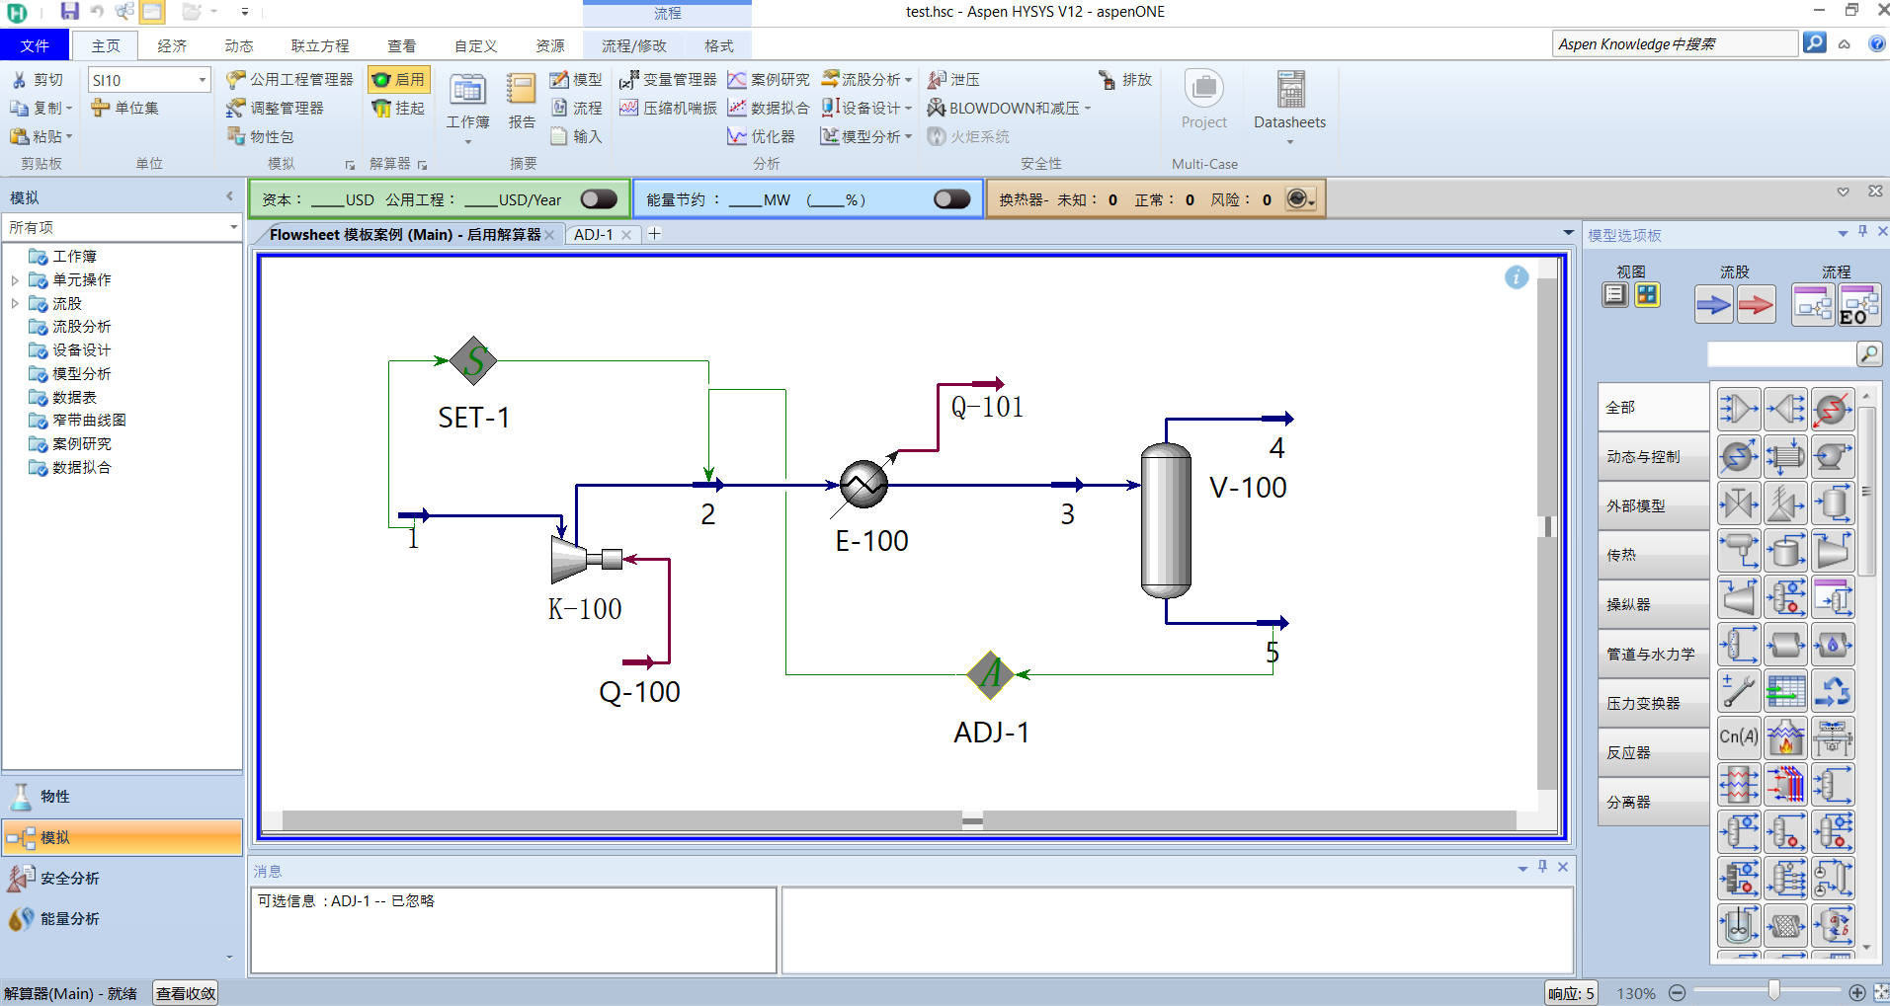The height and width of the screenshot is (1006, 1890).
Task: Click the energy stream red arrow in palette
Action: 1756,305
